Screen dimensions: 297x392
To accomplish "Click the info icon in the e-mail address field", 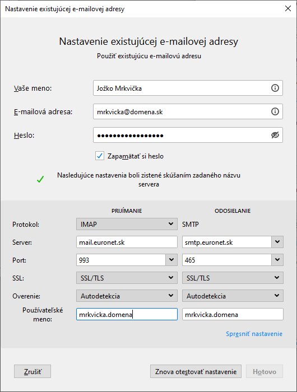I will click(x=275, y=111).
